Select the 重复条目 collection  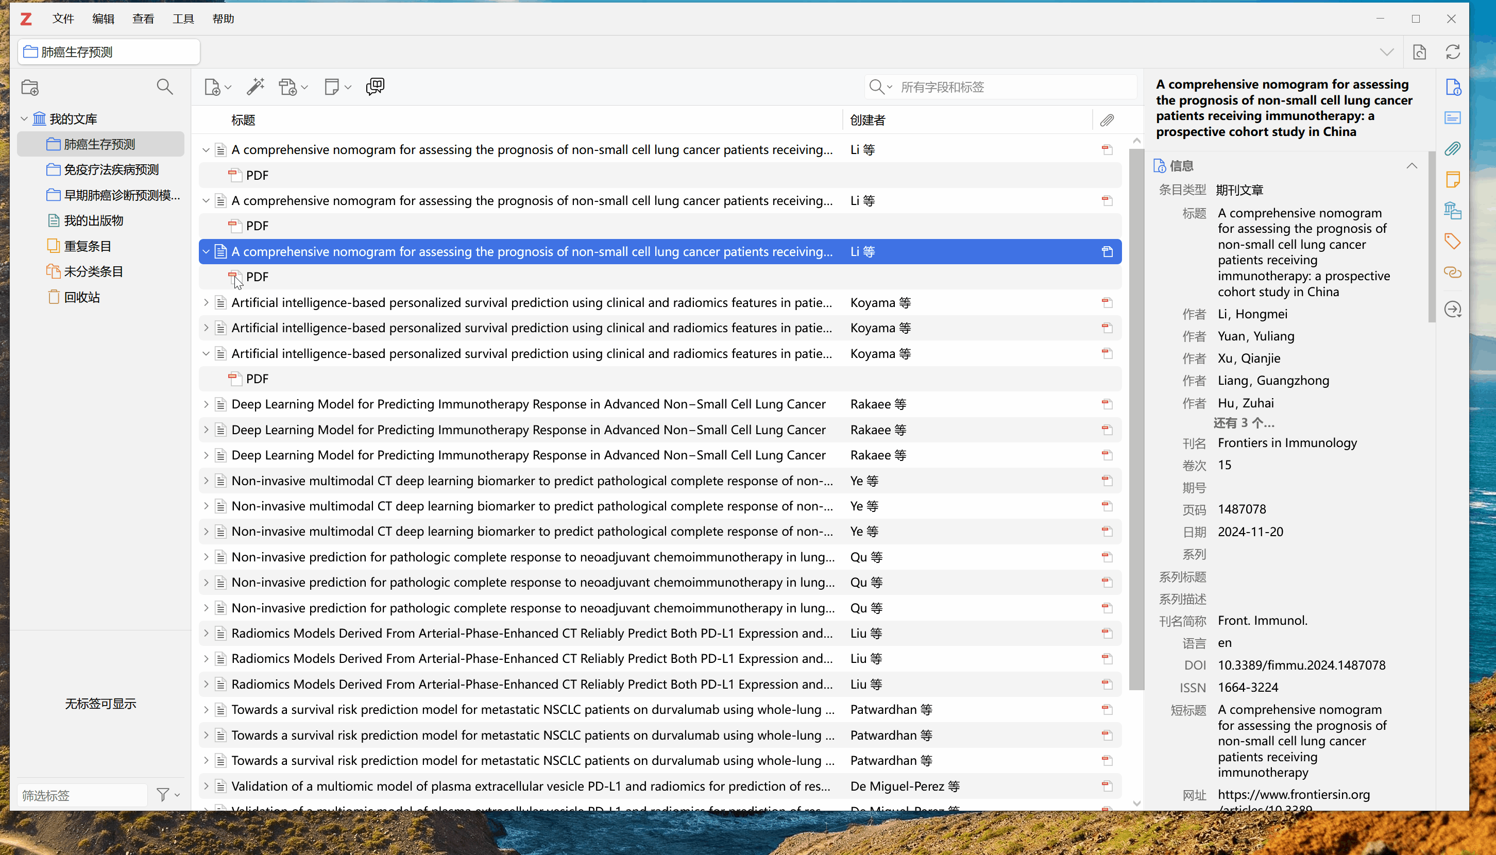coord(87,246)
